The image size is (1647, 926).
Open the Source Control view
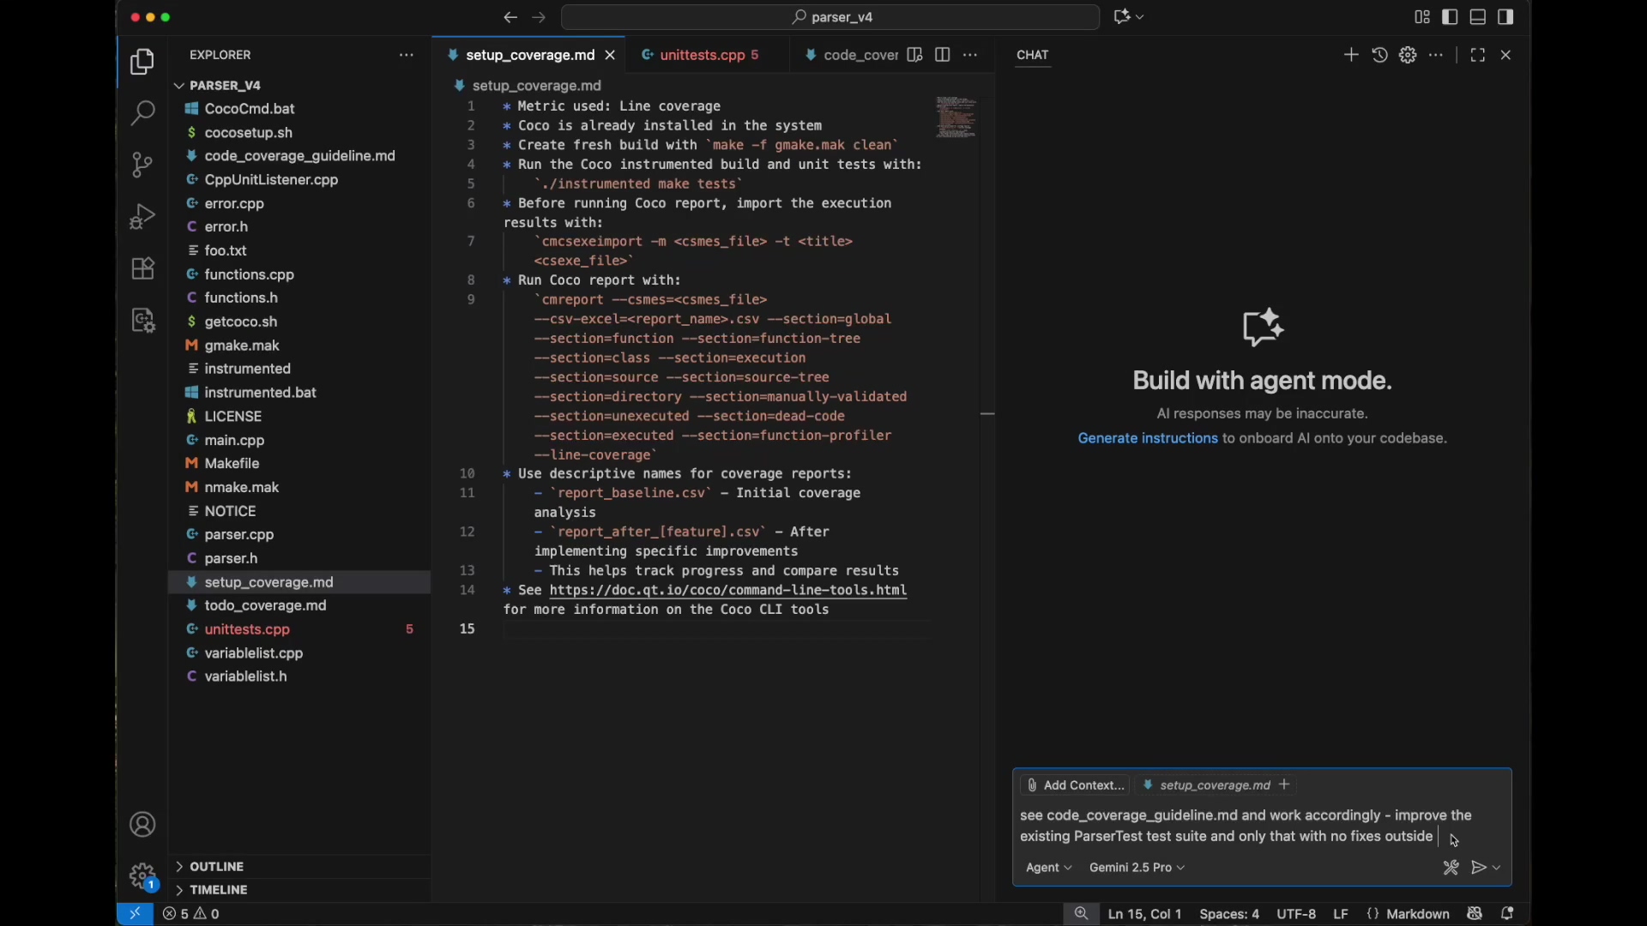[x=142, y=165]
